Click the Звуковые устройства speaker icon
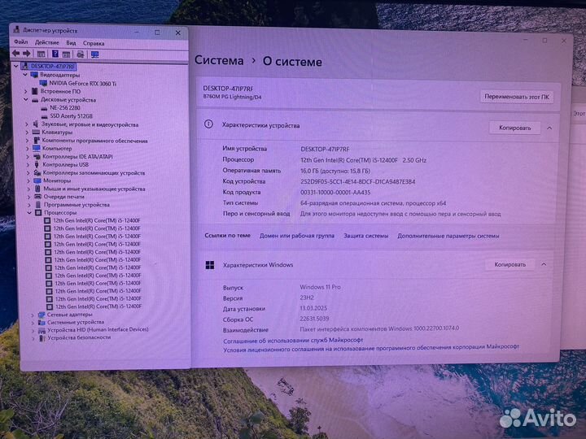Image resolution: width=586 pixels, height=439 pixels. 36,124
